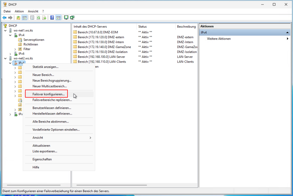Open the ? help menu

click(x=43, y=11)
